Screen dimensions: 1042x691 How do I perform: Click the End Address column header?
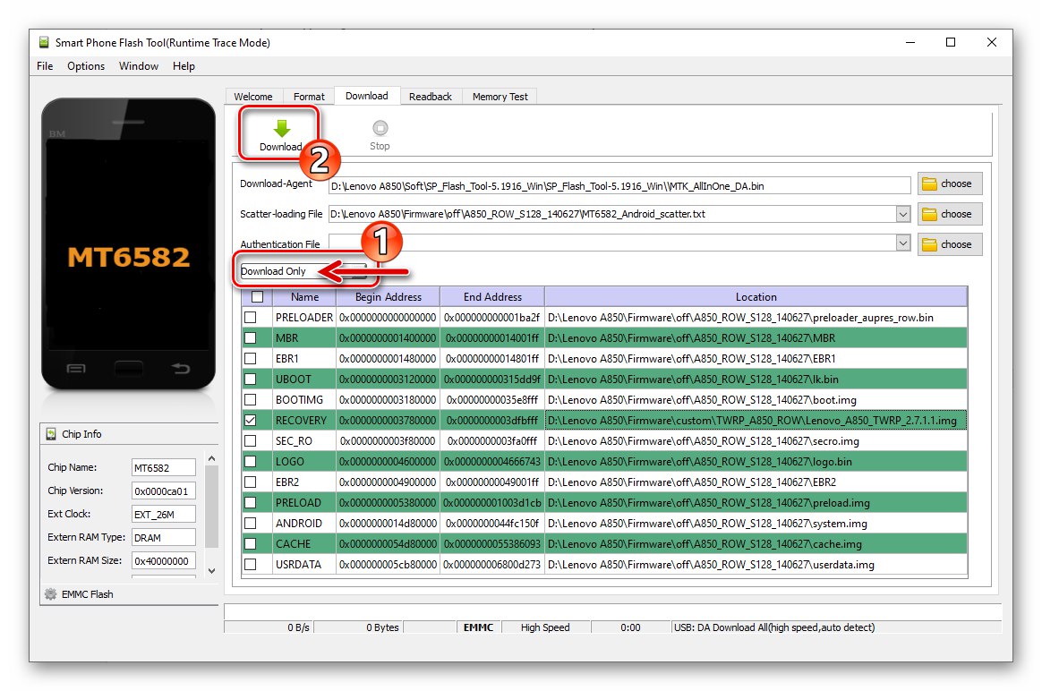point(492,297)
